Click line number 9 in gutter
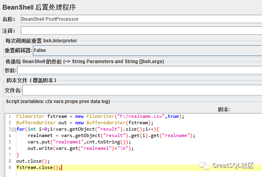 9,167
